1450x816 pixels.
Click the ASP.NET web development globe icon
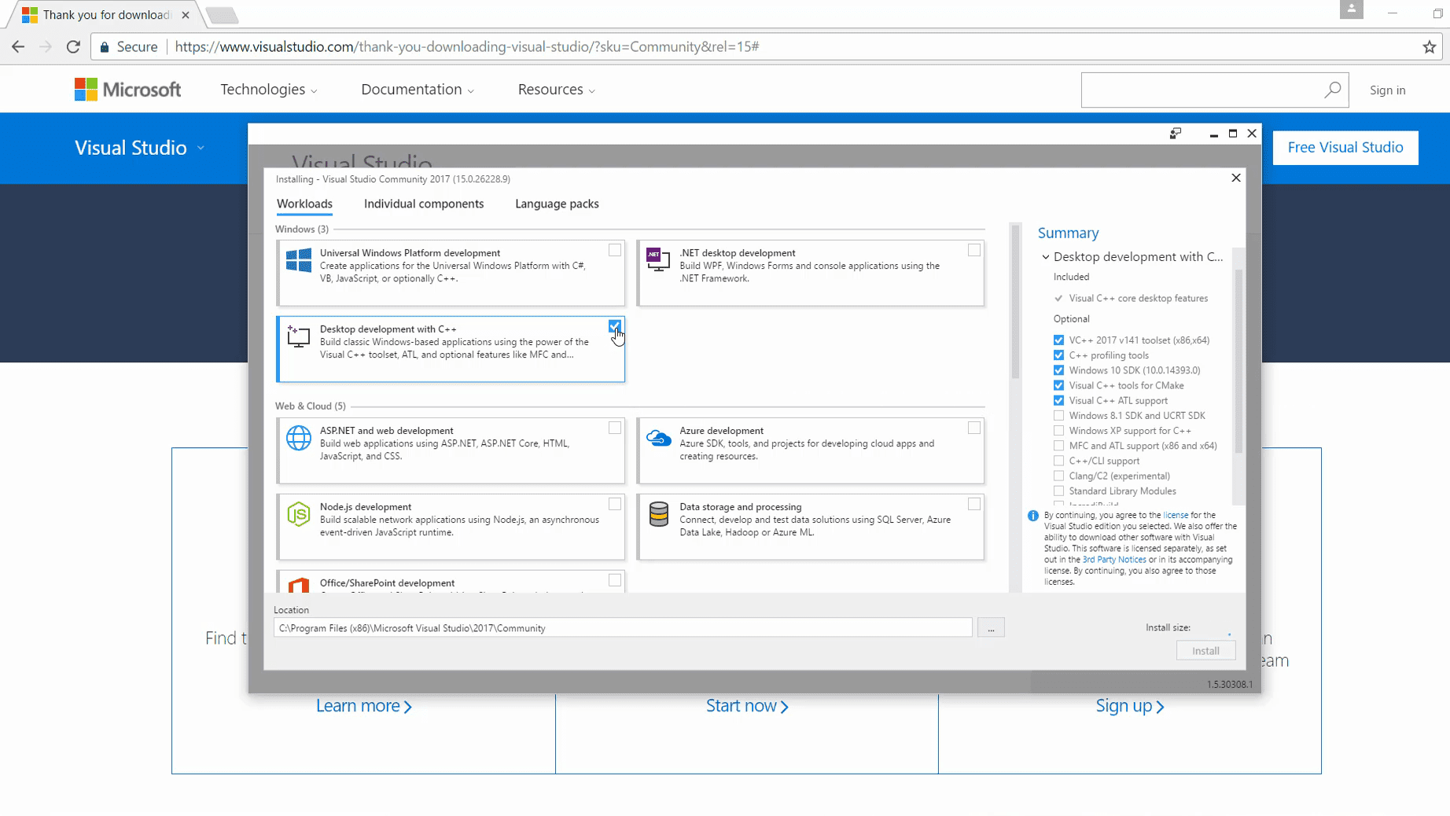click(x=298, y=438)
